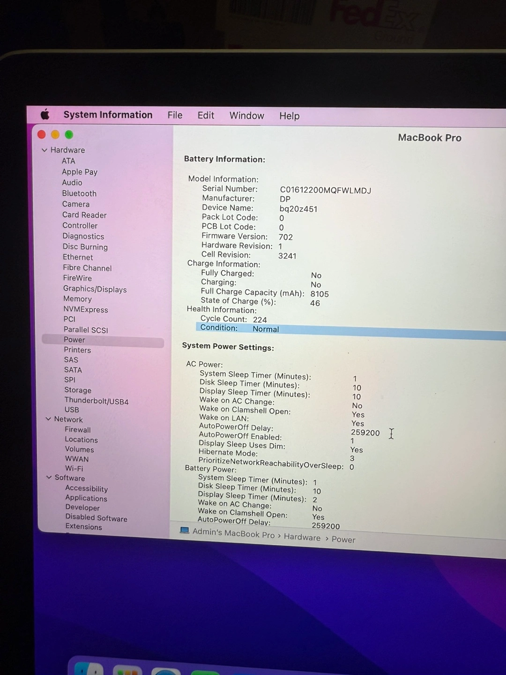Select PCI in the sidebar
Screen dimensions: 506x675
tap(69, 319)
